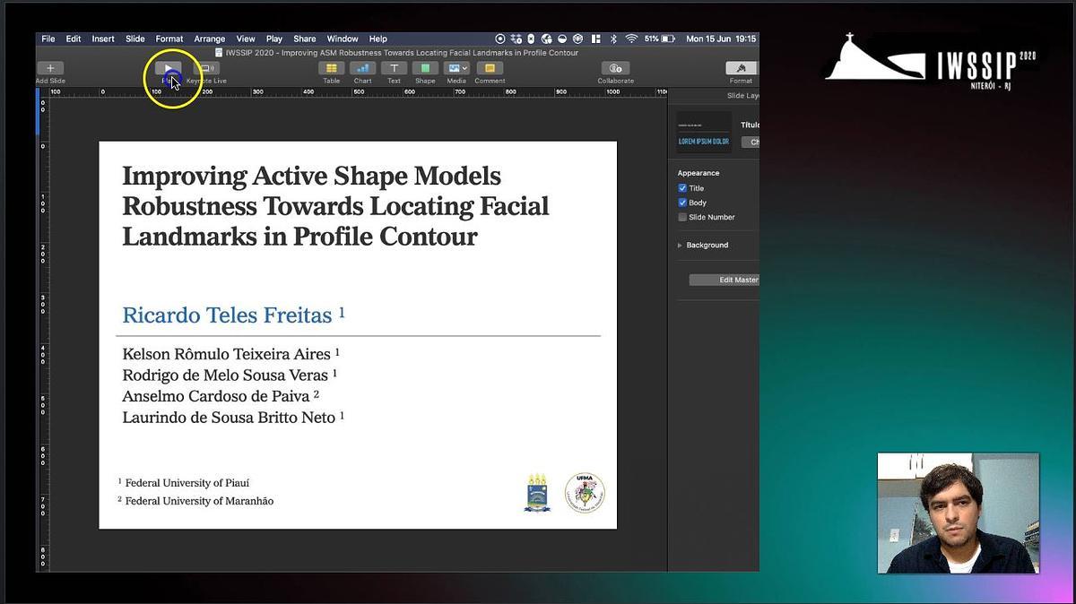Open the Edit menu

coord(74,39)
